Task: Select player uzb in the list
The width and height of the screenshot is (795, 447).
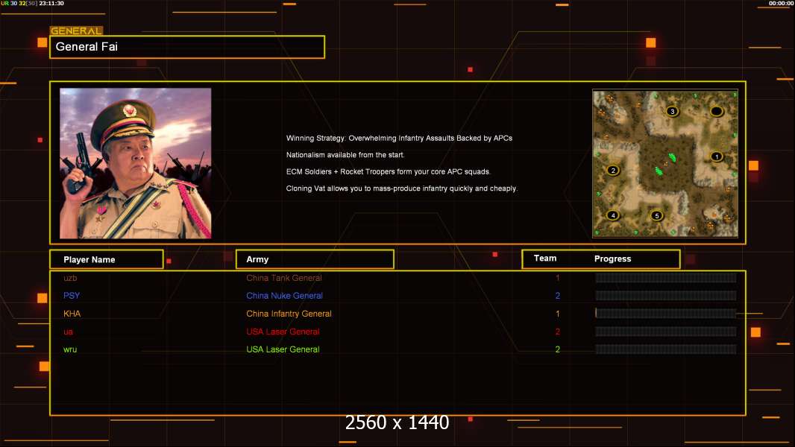Action: pos(71,278)
